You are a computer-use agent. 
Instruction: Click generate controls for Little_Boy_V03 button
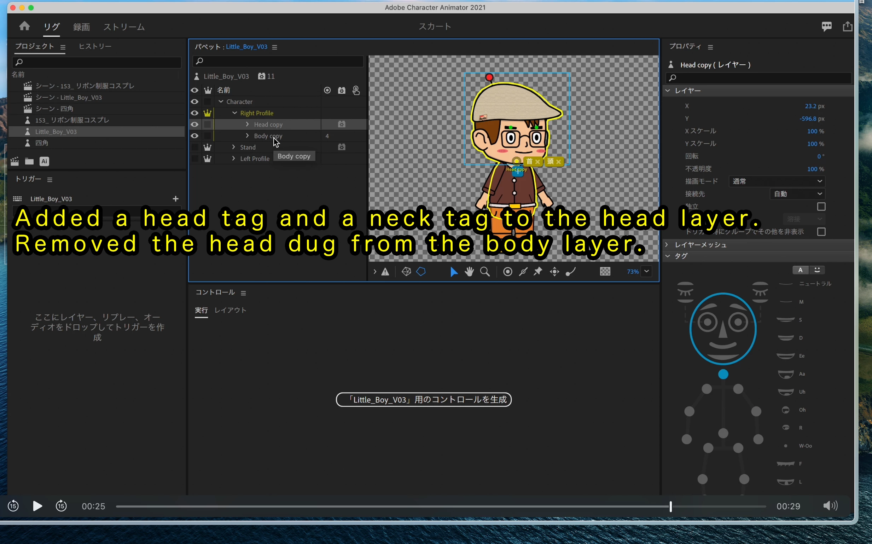424,400
